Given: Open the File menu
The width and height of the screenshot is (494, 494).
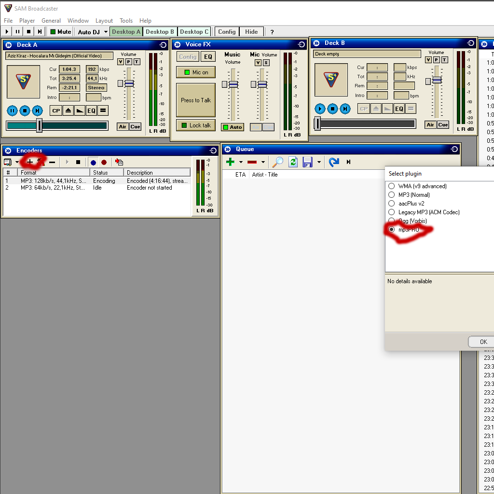Looking at the screenshot, I should tap(8, 20).
